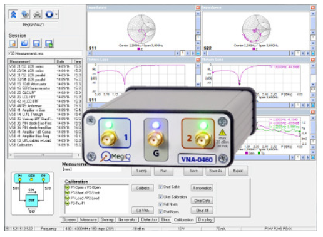Click up arrow on S22 Return Loss vertical scrollbar
This screenshot has width=323, height=237.
313,66
